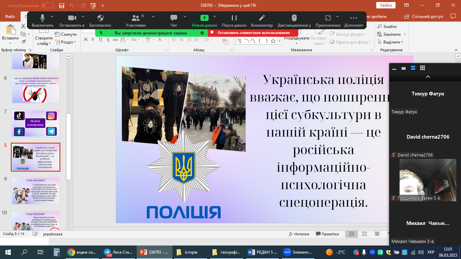Expand Apps options arrow in Zoom
Viewport: 461px width, 259px height.
click(337, 17)
